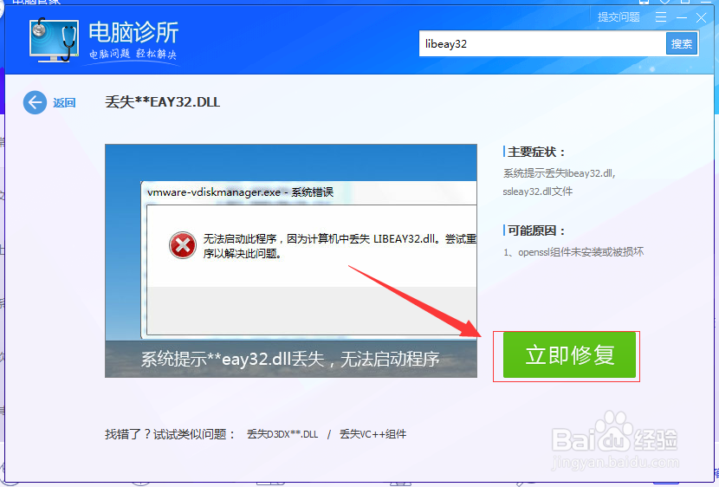
Task: Click text 找错了？试试类似问题：
Action: click(x=170, y=434)
